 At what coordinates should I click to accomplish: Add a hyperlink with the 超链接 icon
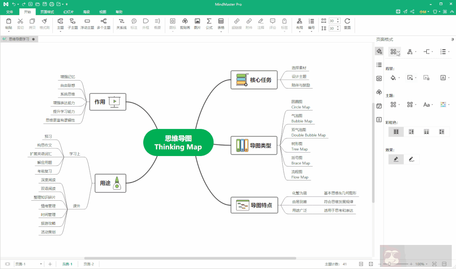(x=236, y=24)
